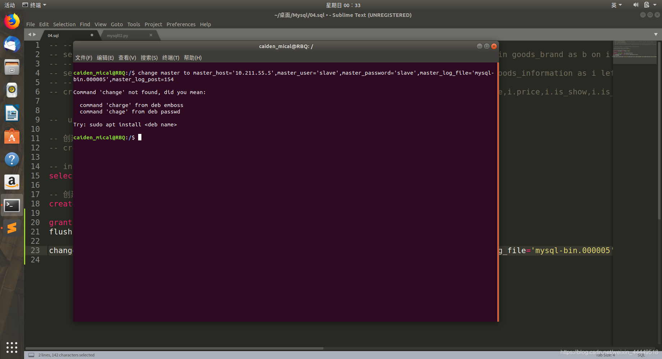
Task: Open system power menu in top bar
Action: click(650, 5)
